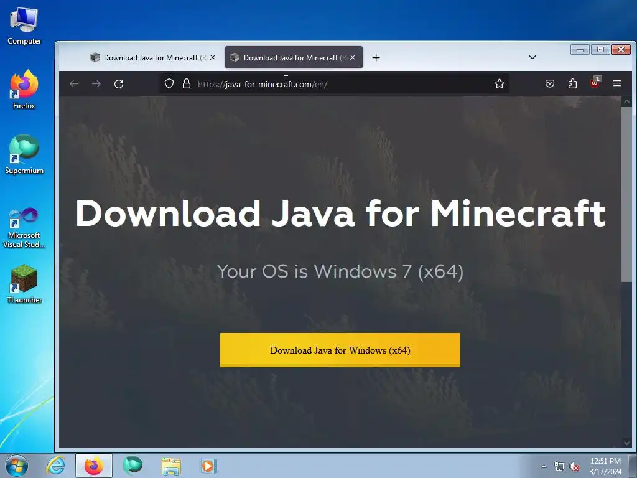The width and height of the screenshot is (637, 478).
Task: Click the Download Java for Minecraft heading
Action: click(340, 213)
